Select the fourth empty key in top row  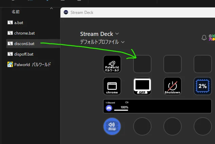pos(203,64)
